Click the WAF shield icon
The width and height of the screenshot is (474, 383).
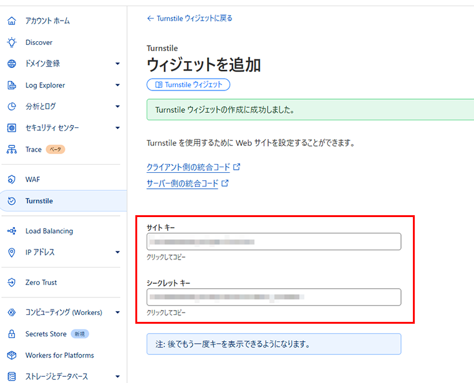click(11, 179)
